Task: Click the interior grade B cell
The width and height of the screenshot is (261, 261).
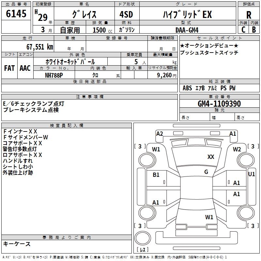Action: [254, 29]
